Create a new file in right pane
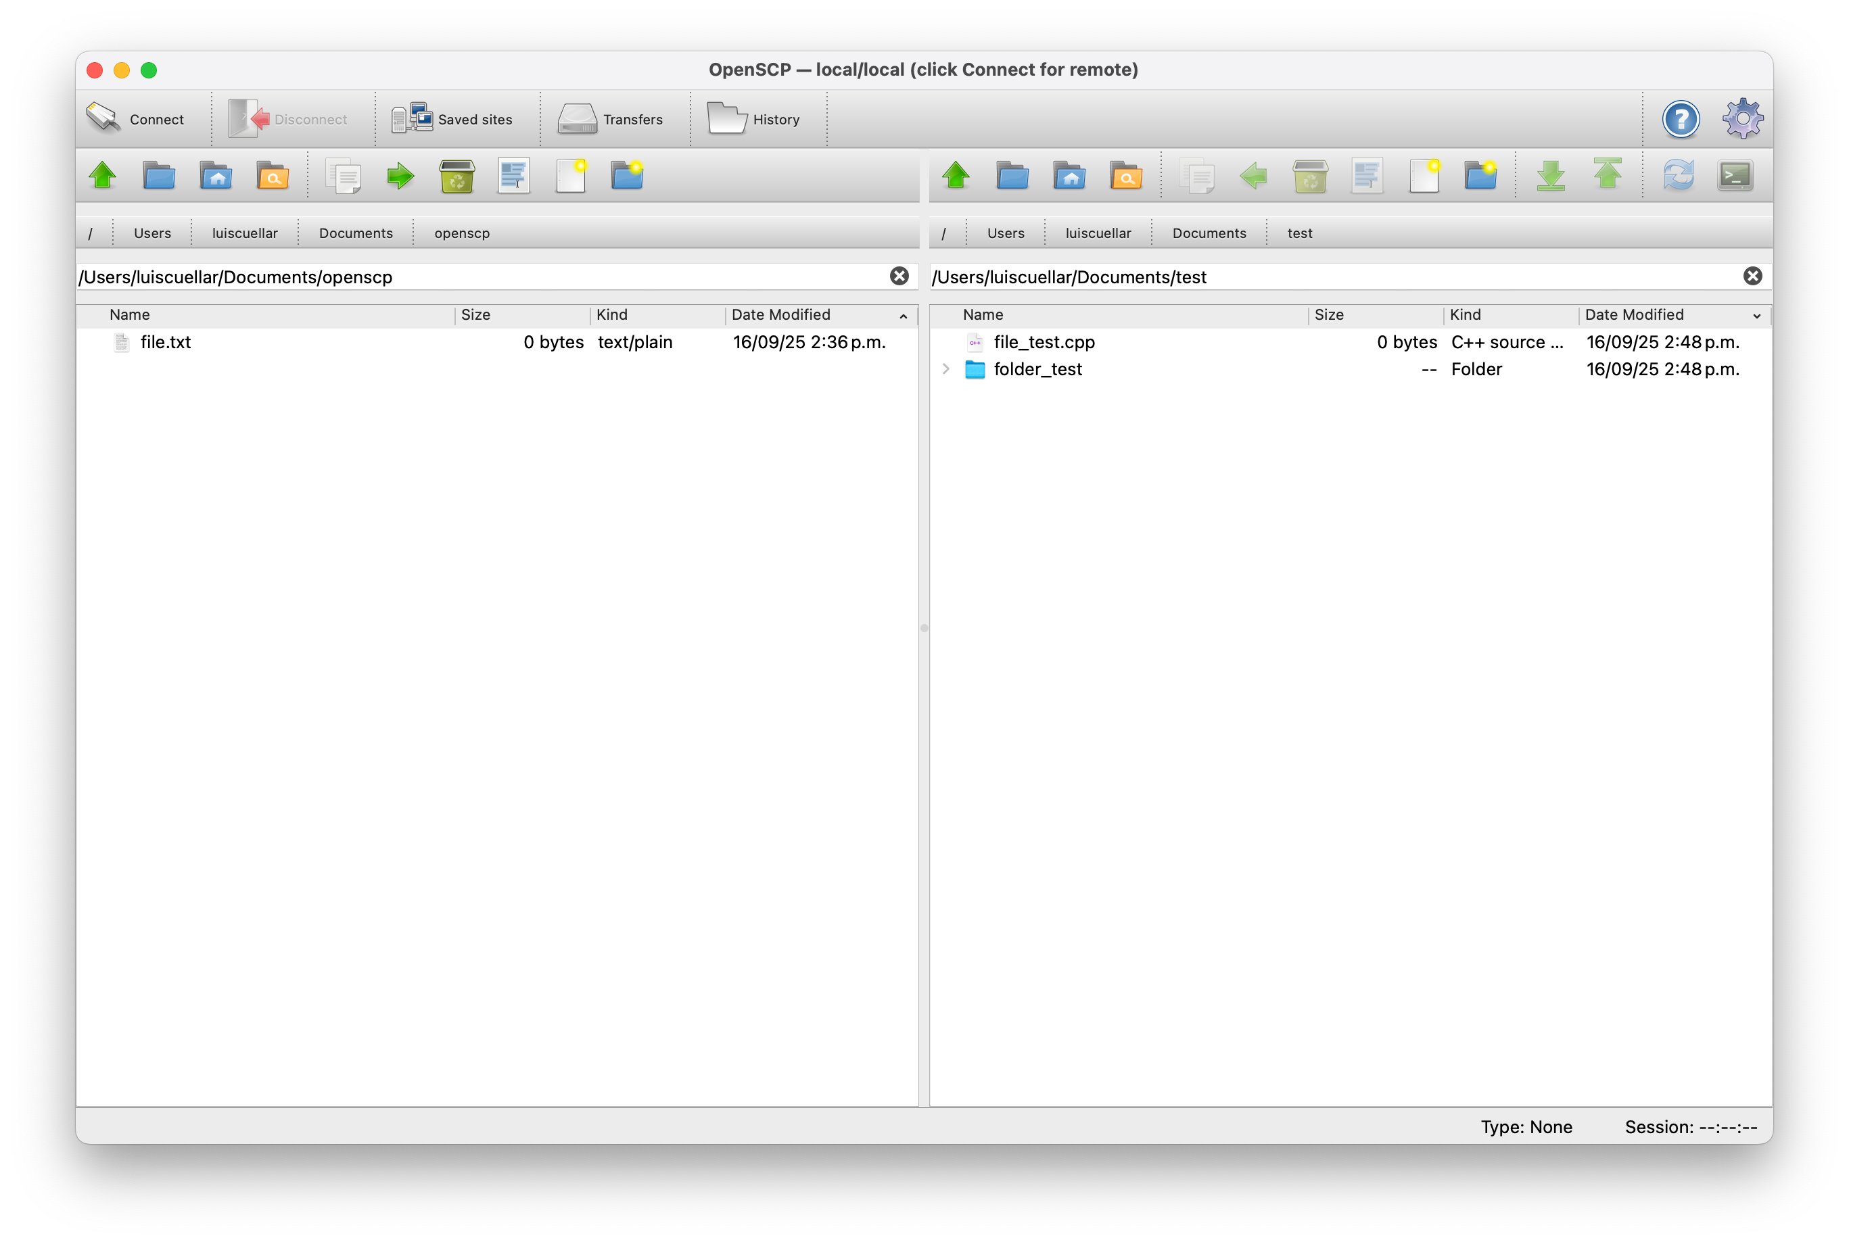Image resolution: width=1849 pixels, height=1244 pixels. pyautogui.click(x=1424, y=175)
